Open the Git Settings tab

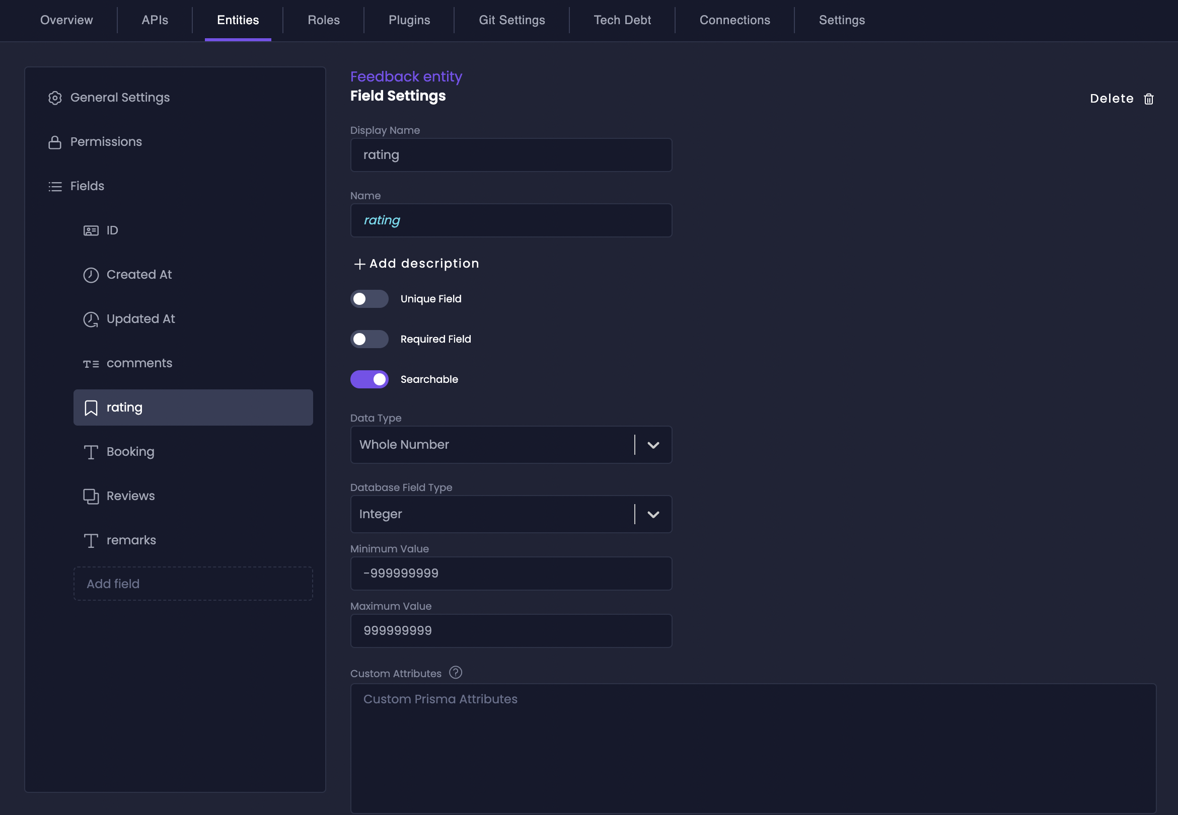pyautogui.click(x=511, y=21)
